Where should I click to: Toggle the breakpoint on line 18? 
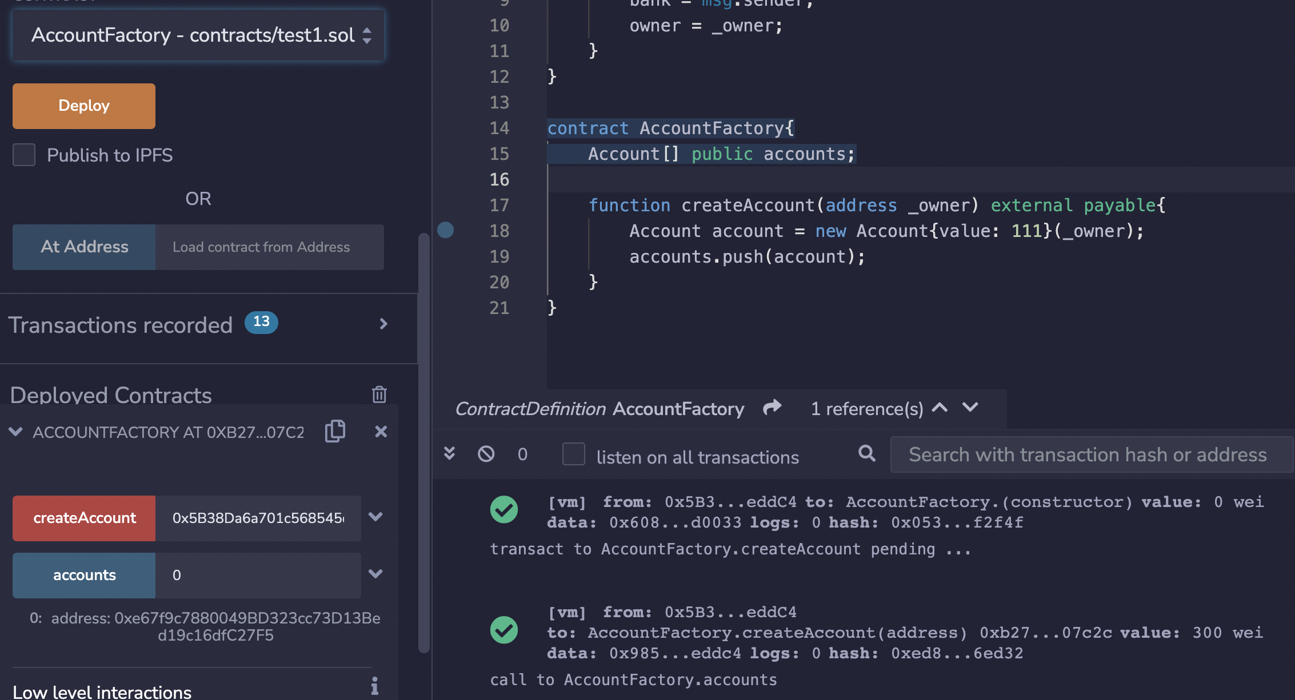click(x=445, y=230)
